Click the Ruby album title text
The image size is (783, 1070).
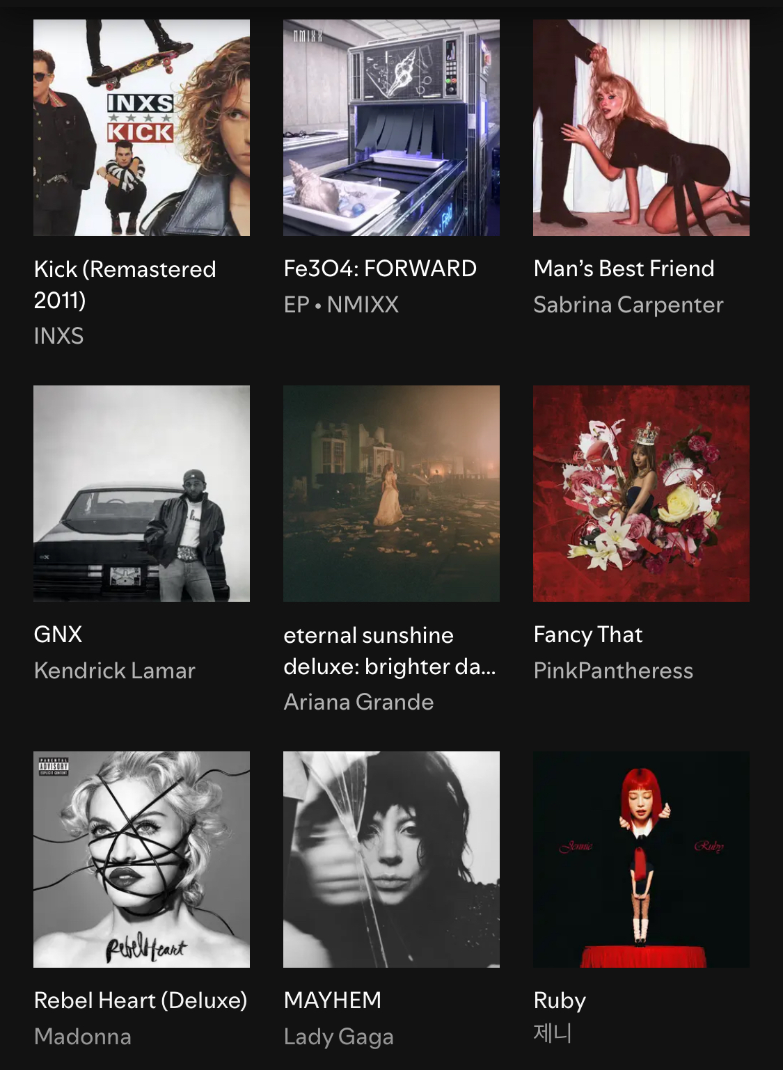560,1000
